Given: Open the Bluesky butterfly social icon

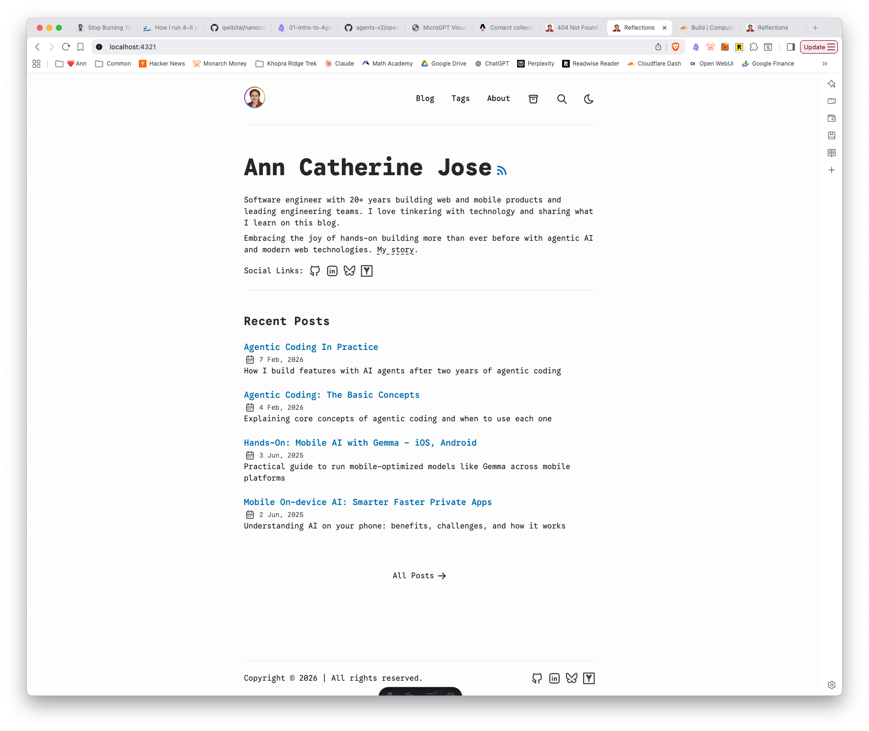Looking at the screenshot, I should [x=349, y=270].
